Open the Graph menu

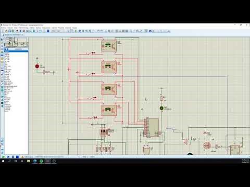point(39,28)
